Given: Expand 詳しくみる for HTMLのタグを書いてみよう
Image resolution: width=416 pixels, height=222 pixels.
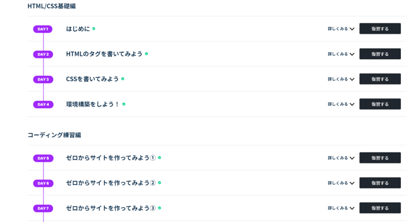Looking at the screenshot, I should pyautogui.click(x=341, y=54).
